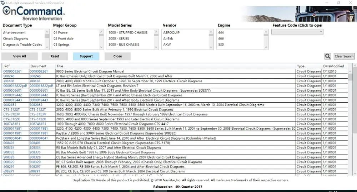357x192 pixels.
Task: Open Pdf link 0000018822pdf
Action: 15,85
